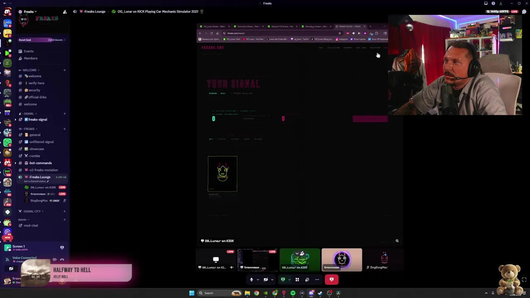Click the Windows taskbar Search box
This screenshot has height=298, width=530.
219,293
